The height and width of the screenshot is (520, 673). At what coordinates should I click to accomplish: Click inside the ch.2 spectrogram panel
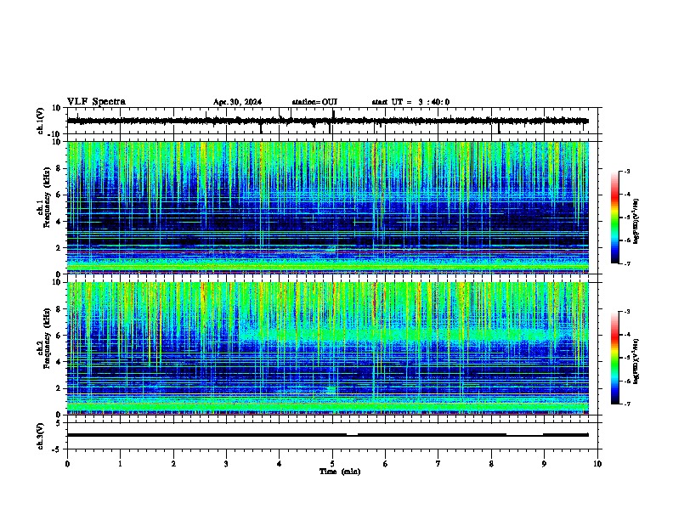328,348
